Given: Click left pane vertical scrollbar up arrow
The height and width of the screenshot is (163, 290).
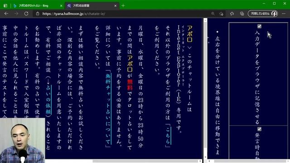Looking at the screenshot, I should 205,20.
